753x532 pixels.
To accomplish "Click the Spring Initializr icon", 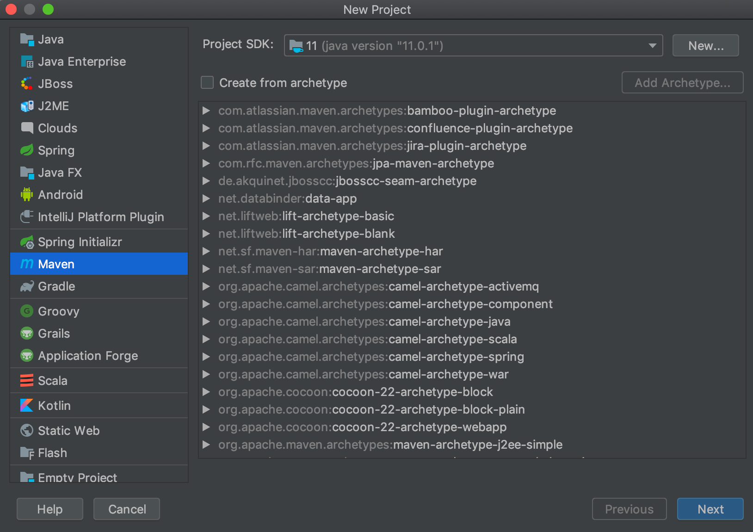I will pos(27,241).
